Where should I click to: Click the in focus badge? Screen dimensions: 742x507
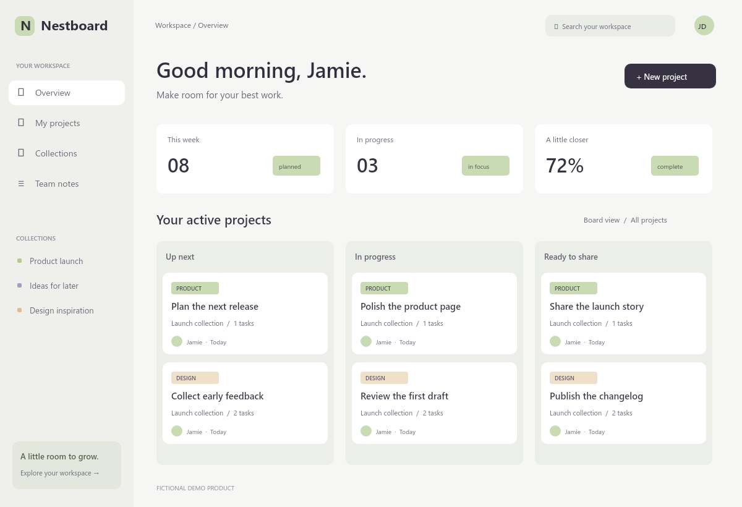[485, 166]
